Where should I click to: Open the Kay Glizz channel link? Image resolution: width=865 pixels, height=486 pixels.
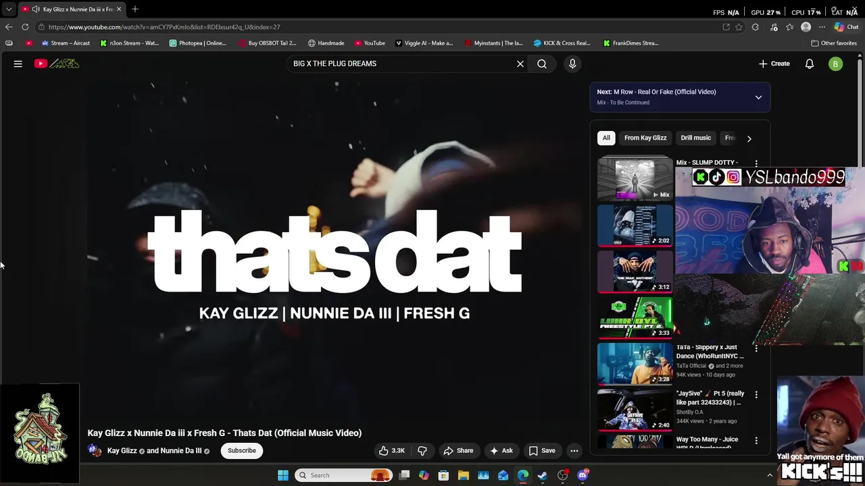coord(122,451)
